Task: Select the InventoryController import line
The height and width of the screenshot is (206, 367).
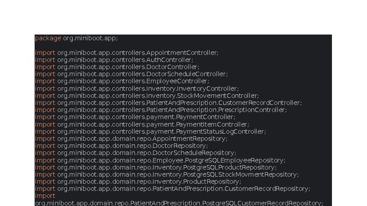Action: pyautogui.click(x=137, y=89)
